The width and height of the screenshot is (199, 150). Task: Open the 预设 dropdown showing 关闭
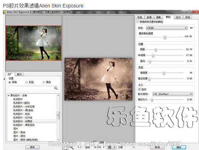point(167,28)
